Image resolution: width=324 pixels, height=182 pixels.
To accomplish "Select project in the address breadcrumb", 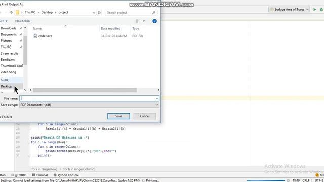I will coord(63,12).
